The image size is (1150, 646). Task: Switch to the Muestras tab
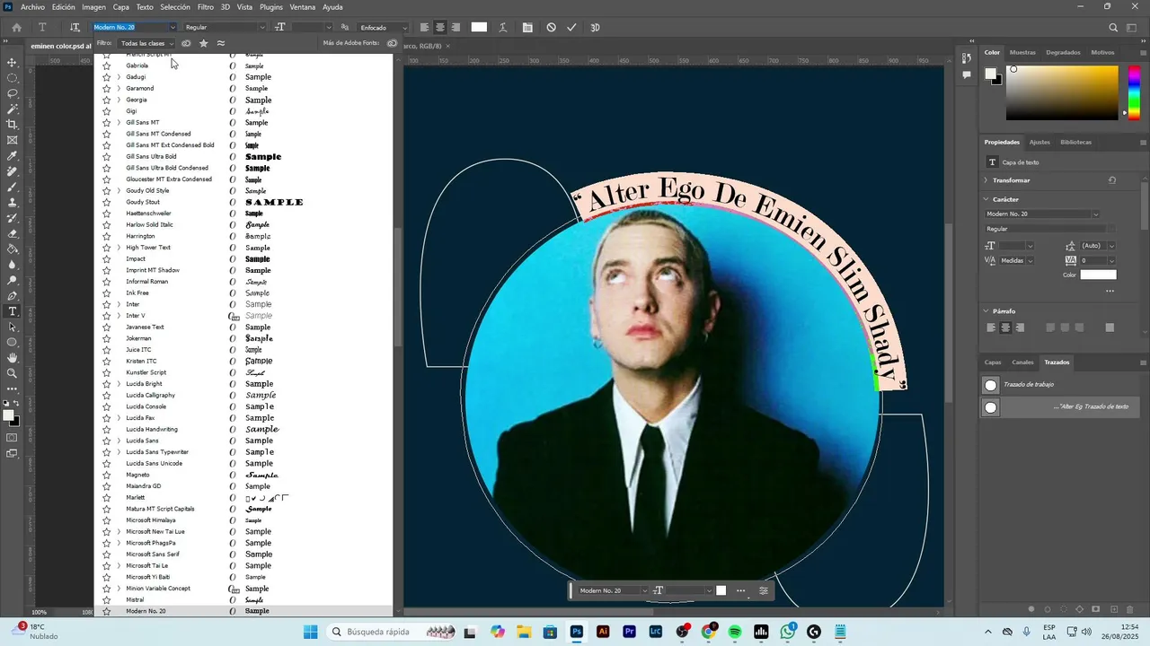click(x=1022, y=52)
